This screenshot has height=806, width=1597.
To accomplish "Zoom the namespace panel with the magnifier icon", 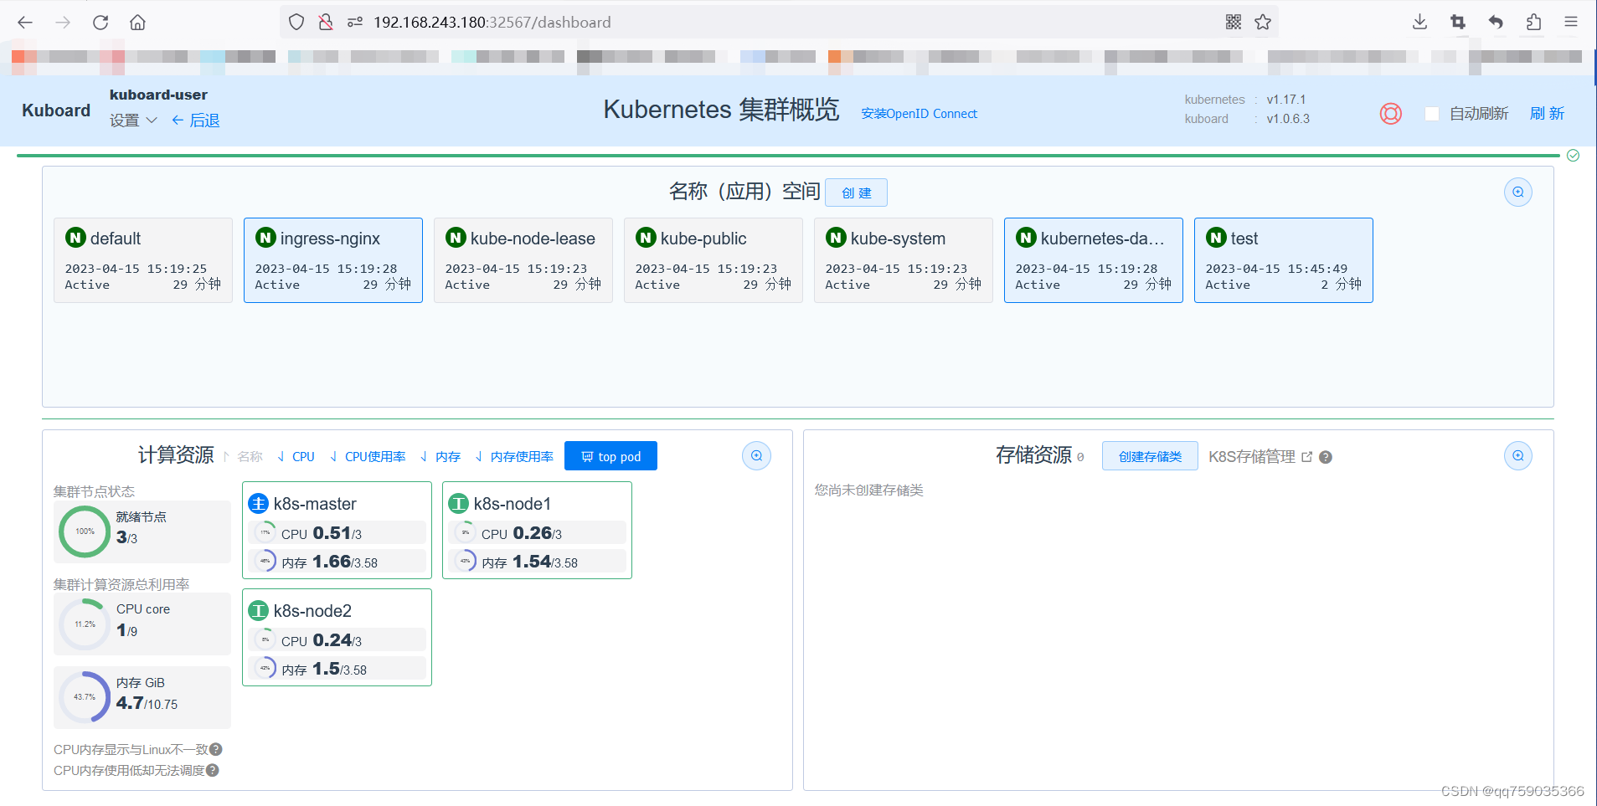I will (x=1518, y=193).
